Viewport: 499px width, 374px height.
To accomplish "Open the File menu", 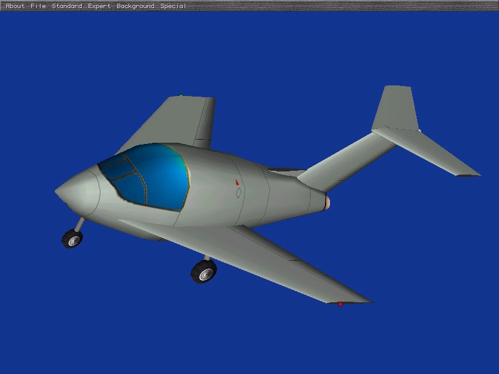I will tap(38, 6).
